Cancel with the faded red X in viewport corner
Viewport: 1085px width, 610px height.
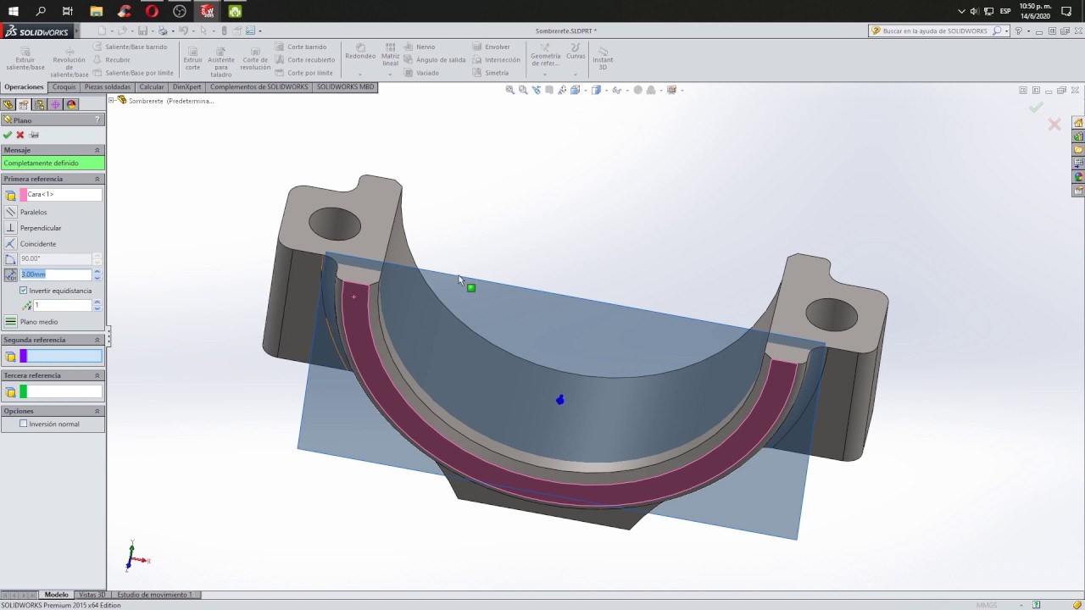(x=1054, y=125)
